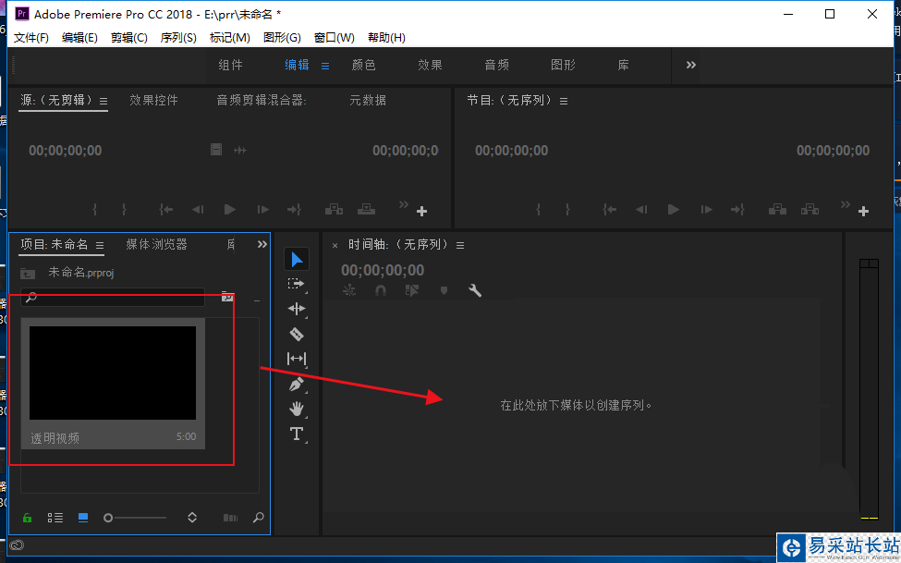Switch to the 颜色 workspace
The image size is (901, 563).
tap(364, 65)
